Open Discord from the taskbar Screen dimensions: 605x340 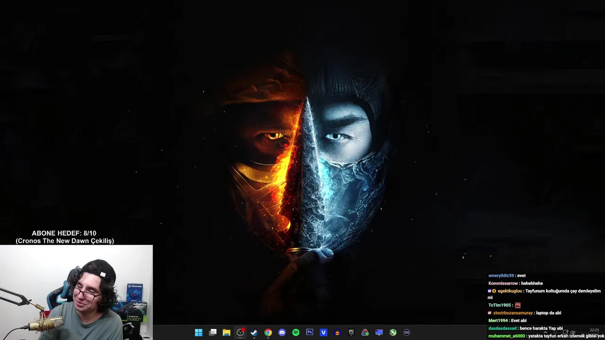[282, 332]
